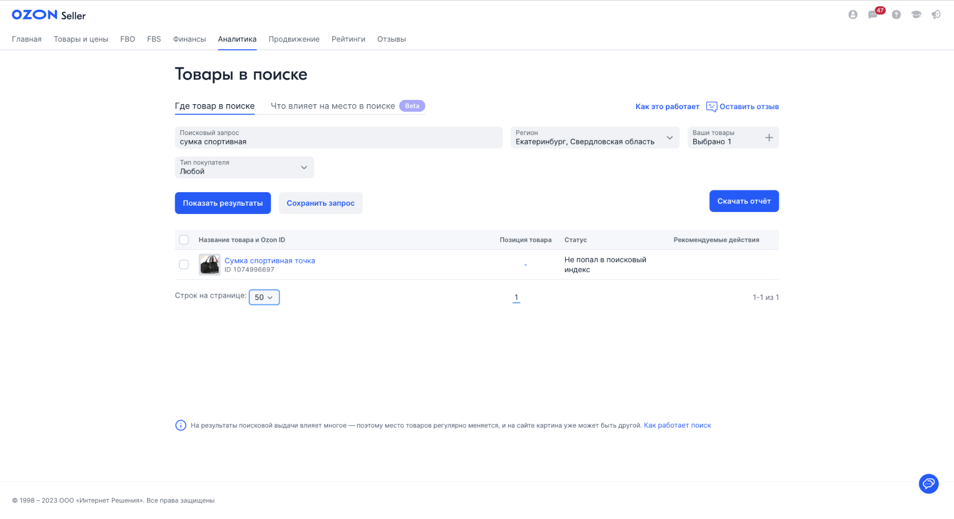
Task: Open the Оставить отзыв link
Action: [749, 107]
